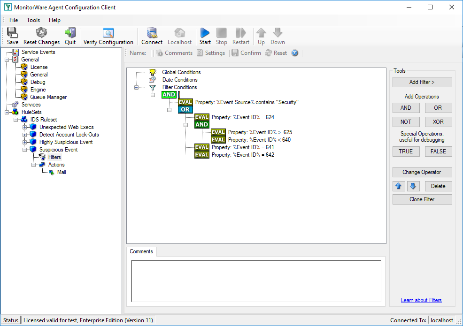
Task: Select Service Events in the tree
Action: [38, 52]
